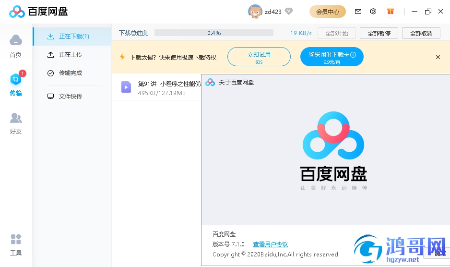The height and width of the screenshot is (267, 450).
Task: Click the 495KB/127.19MB size text
Action: pos(162,93)
